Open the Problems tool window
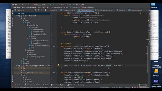This screenshot has height=91, width=162. click(x=18, y=85)
